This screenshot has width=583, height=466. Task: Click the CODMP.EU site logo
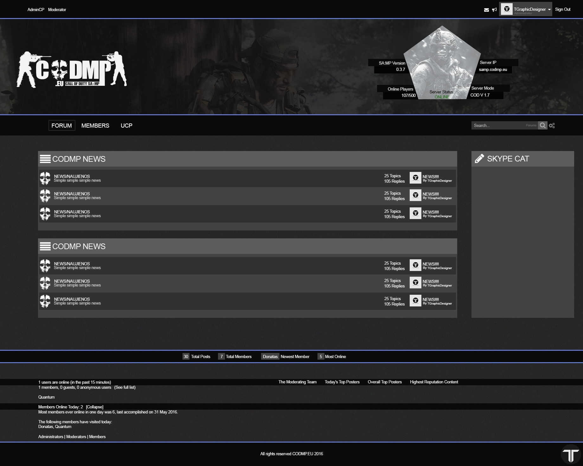coord(72,70)
